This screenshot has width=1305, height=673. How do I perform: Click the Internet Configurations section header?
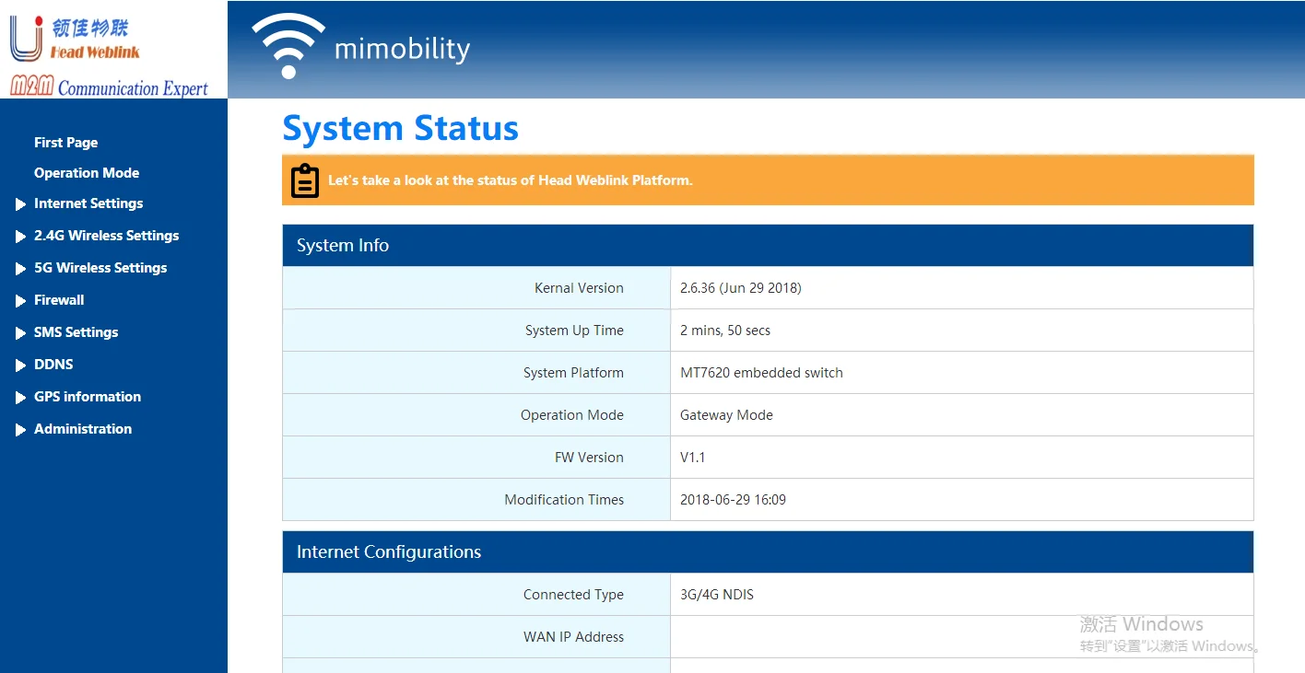[389, 552]
